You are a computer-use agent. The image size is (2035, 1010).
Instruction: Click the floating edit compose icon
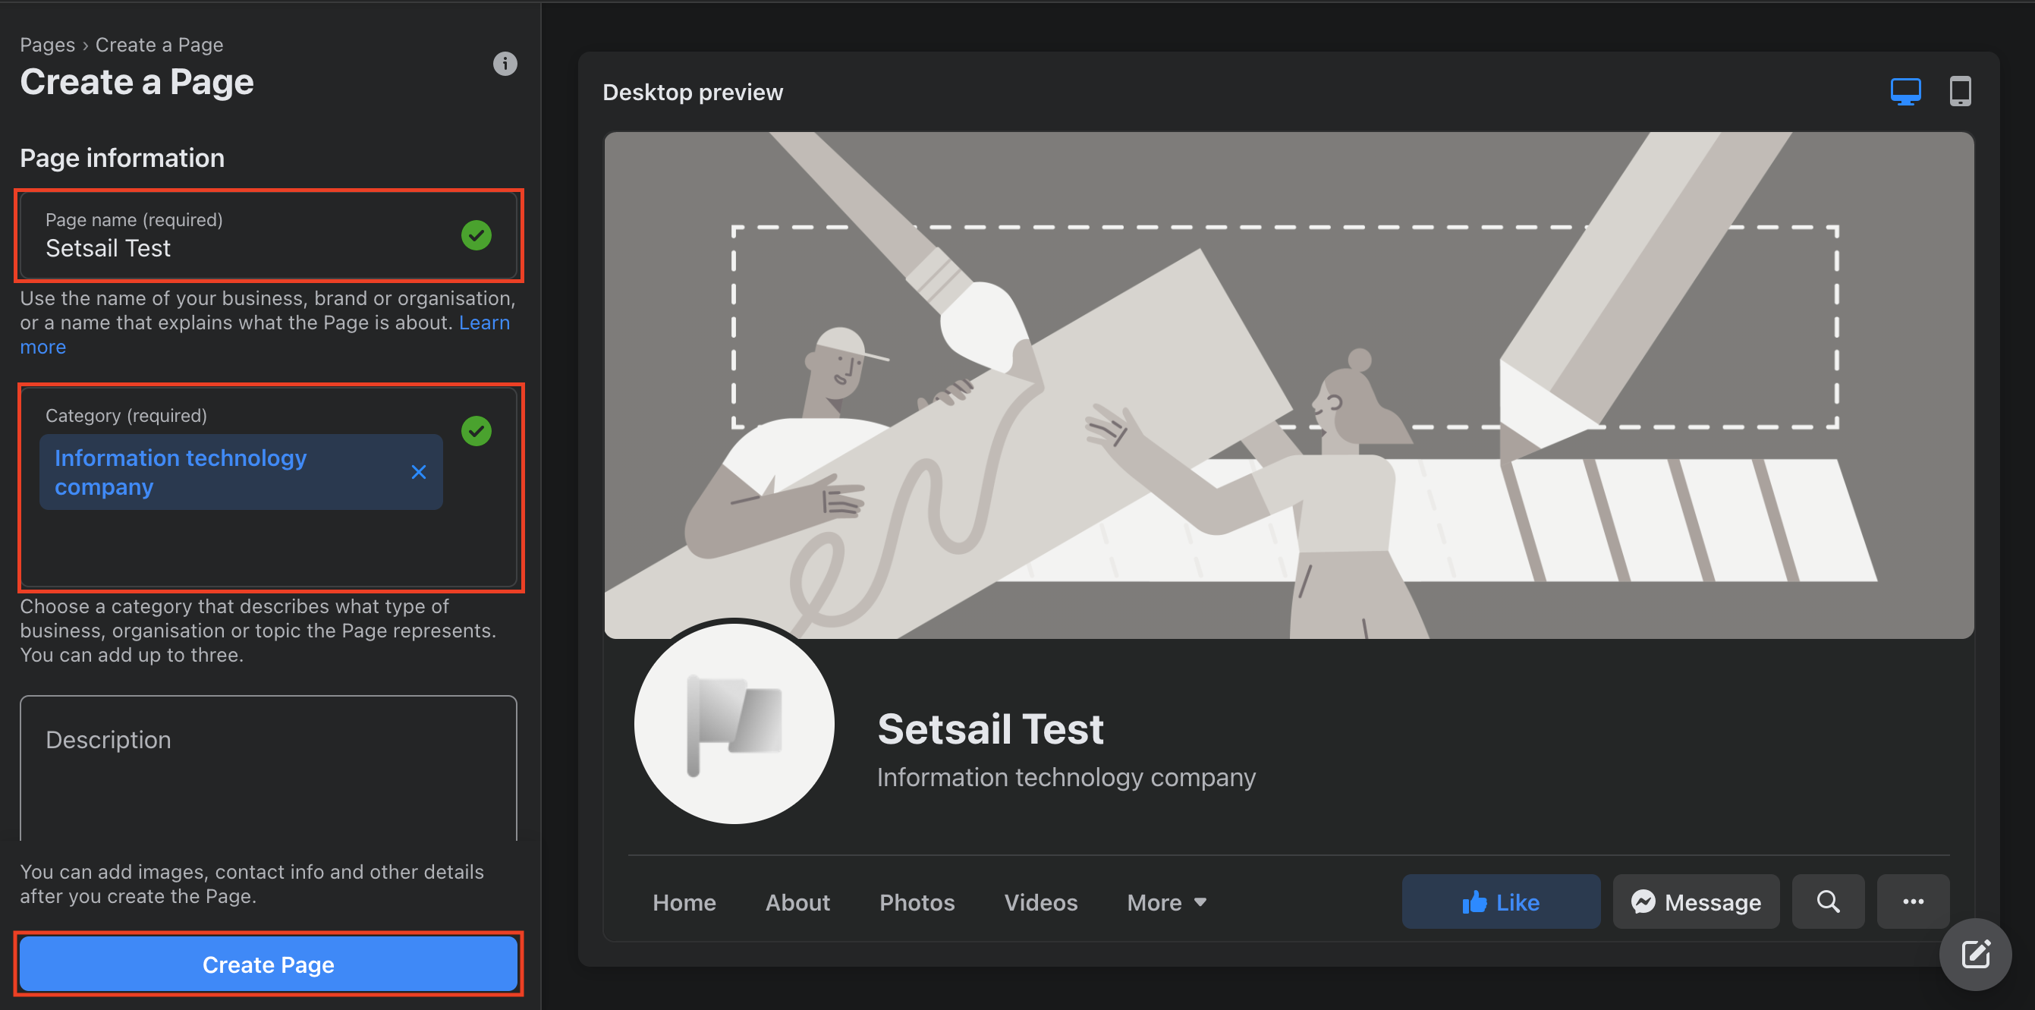(1976, 954)
